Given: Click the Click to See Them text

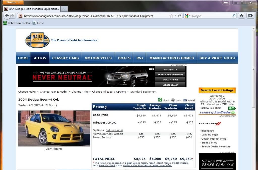Looking at the screenshot, I should click(x=210, y=108).
